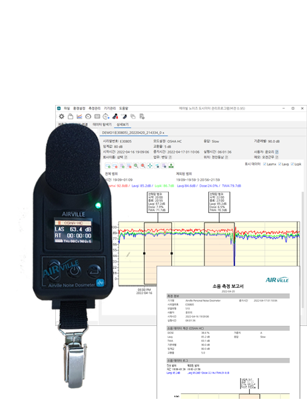Open the 환경설정 menu
Viewport: 307px width, 399px height.
click(x=79, y=109)
